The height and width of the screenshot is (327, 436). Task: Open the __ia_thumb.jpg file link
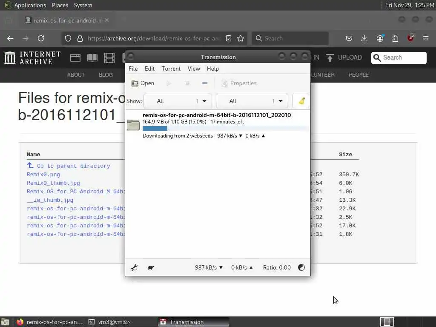coord(50,200)
